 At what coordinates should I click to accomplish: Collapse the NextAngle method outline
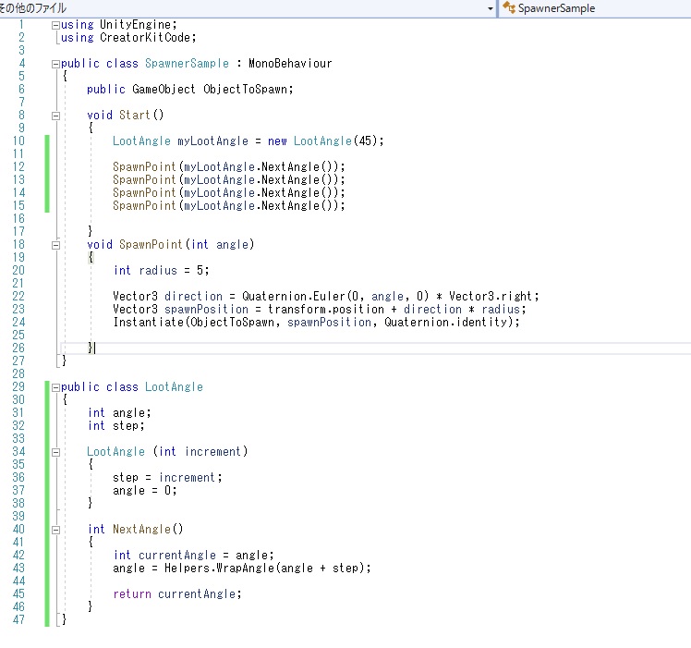click(55, 530)
